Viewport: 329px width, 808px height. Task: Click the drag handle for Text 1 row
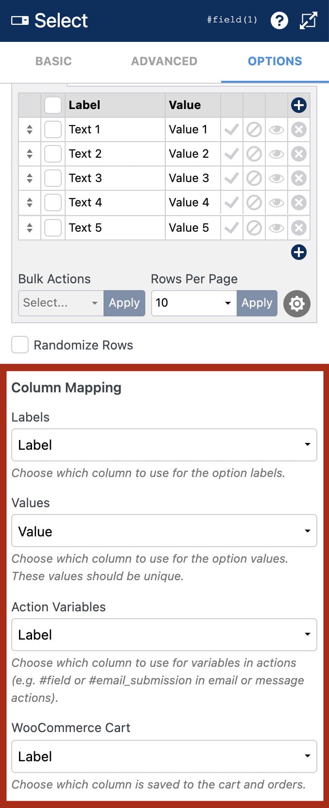[x=30, y=129]
